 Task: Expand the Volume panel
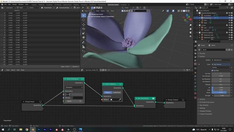pos(202,99)
